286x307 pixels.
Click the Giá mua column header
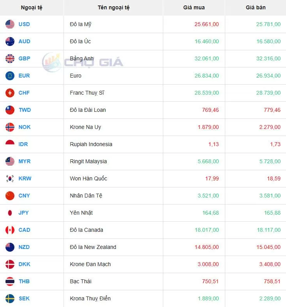[x=194, y=7]
